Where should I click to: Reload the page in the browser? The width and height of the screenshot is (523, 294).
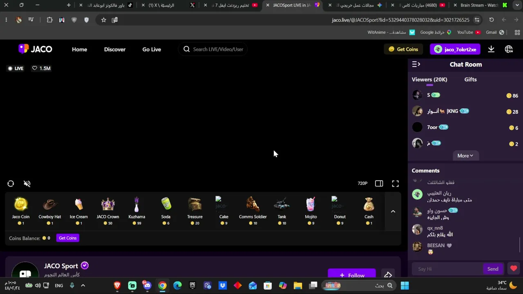click(492, 20)
